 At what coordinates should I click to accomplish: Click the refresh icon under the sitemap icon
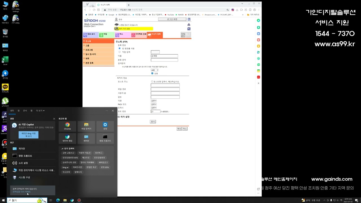click(189, 29)
